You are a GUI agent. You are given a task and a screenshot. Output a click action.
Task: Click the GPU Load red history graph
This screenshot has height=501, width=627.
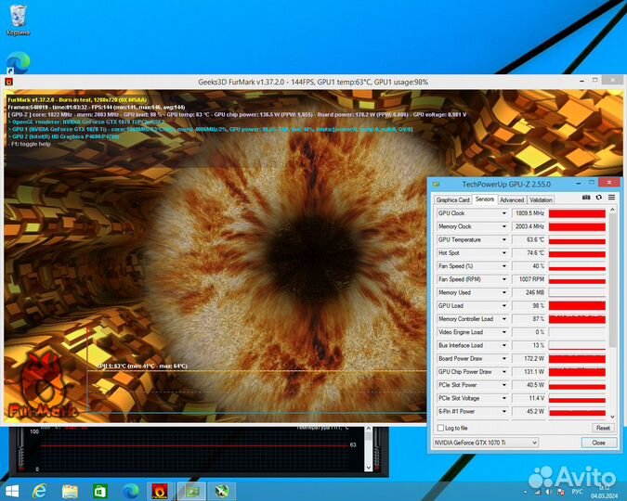[x=577, y=305]
